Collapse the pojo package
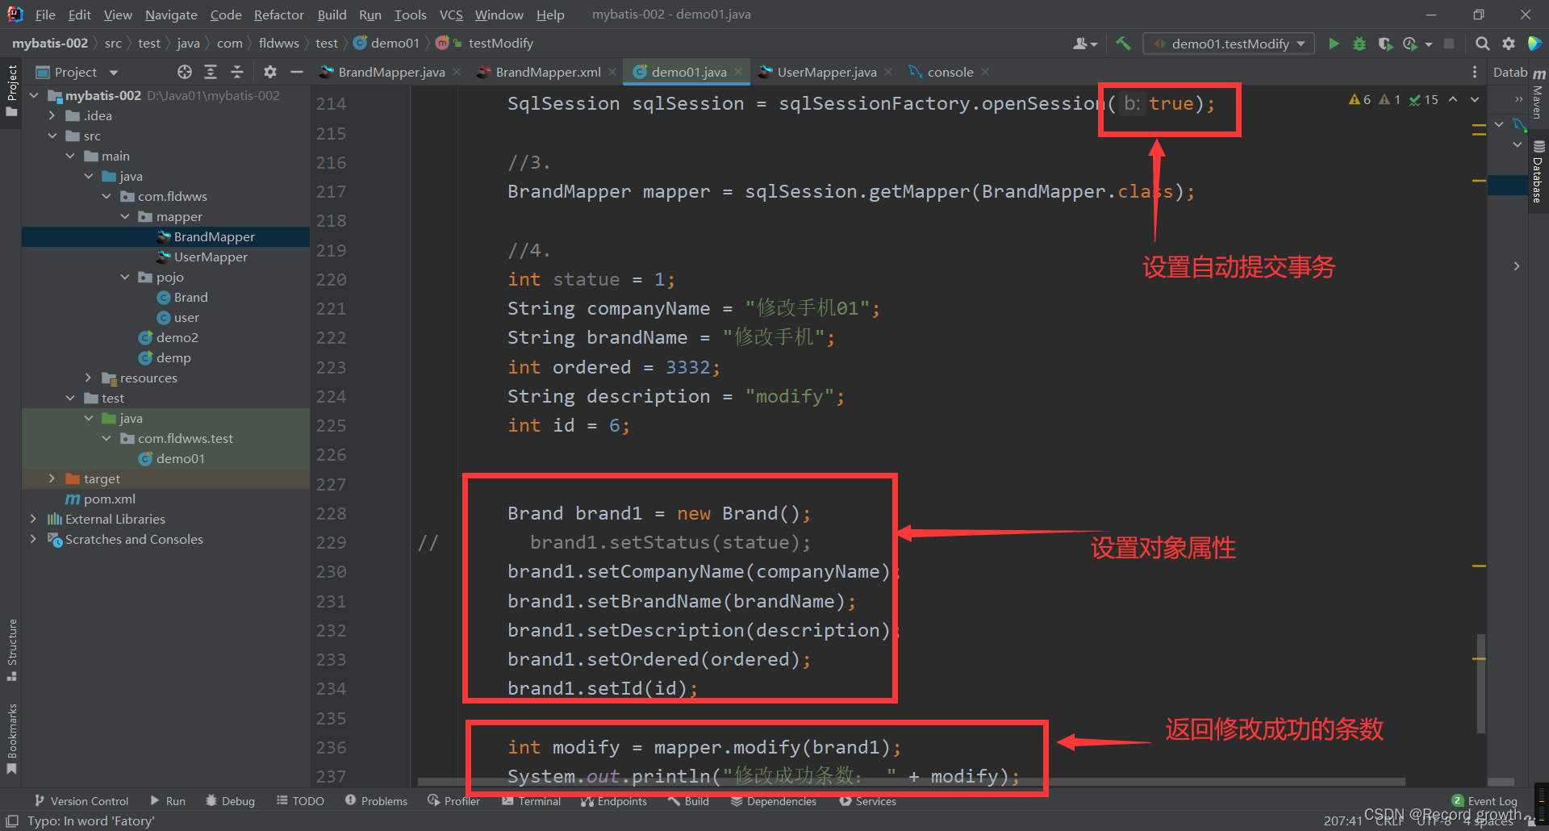Viewport: 1549px width, 831px height. 125,277
